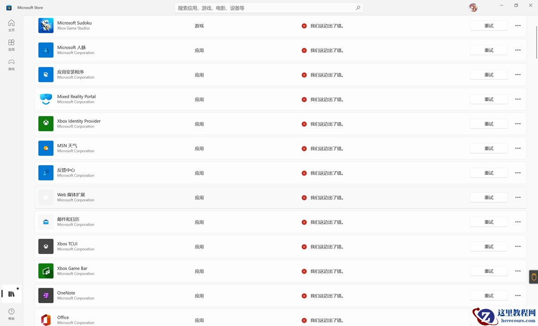Click the 游戏 category of Microsoft Sudoku
The width and height of the screenshot is (538, 326).
(199, 26)
